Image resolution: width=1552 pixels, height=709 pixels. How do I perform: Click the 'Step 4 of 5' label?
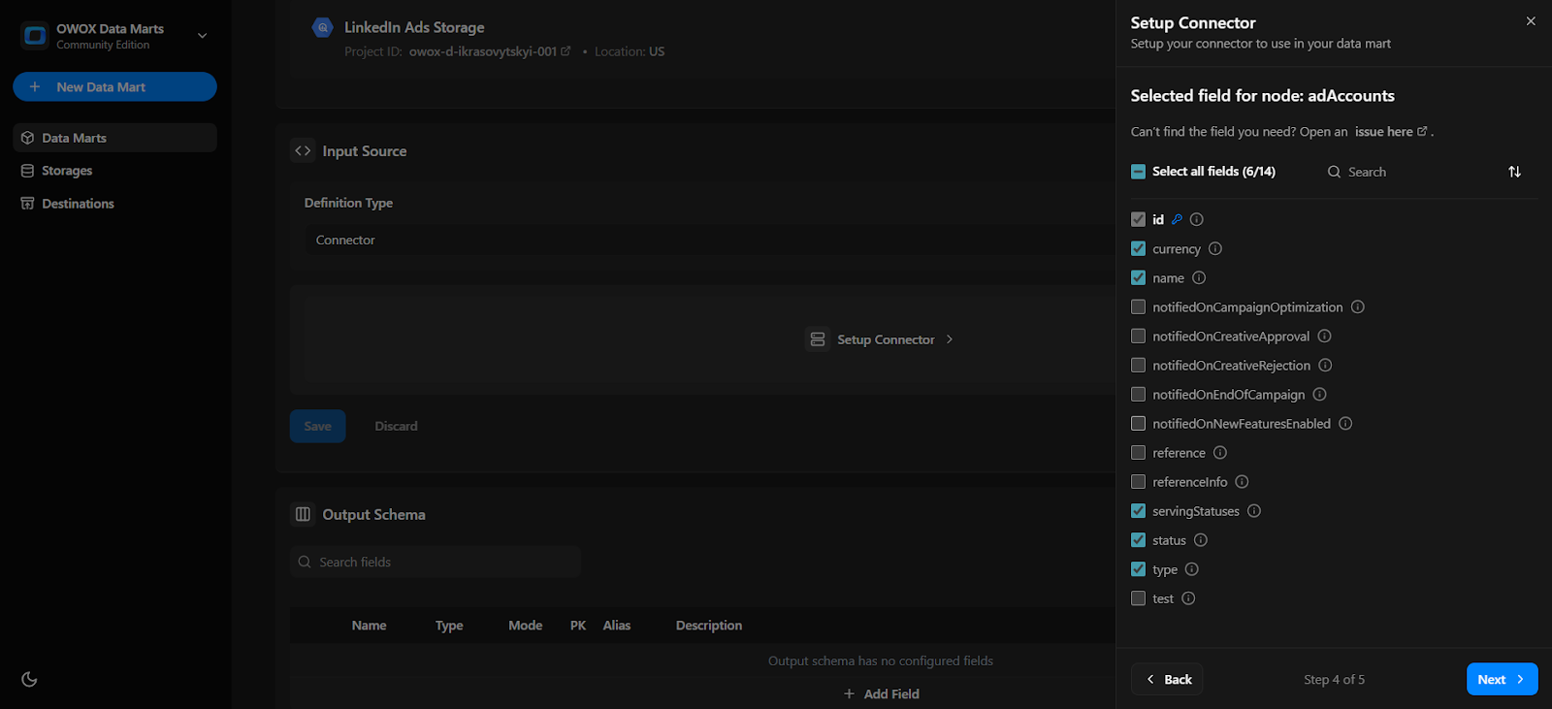[x=1334, y=679]
